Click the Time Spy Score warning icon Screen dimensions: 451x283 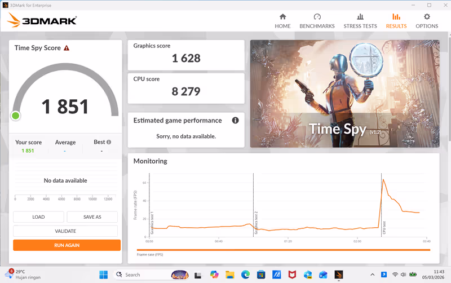tap(67, 48)
